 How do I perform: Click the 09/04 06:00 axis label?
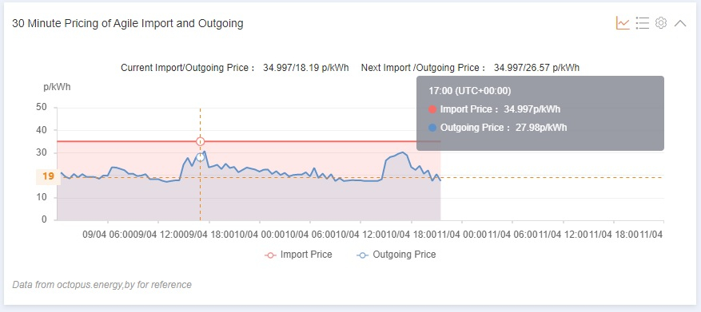point(108,235)
